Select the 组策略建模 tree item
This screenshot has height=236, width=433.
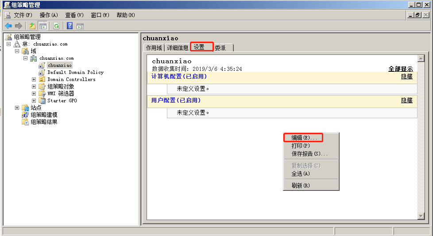[44, 115]
